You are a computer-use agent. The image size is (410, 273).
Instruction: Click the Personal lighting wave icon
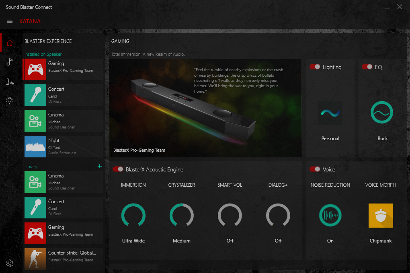click(330, 113)
